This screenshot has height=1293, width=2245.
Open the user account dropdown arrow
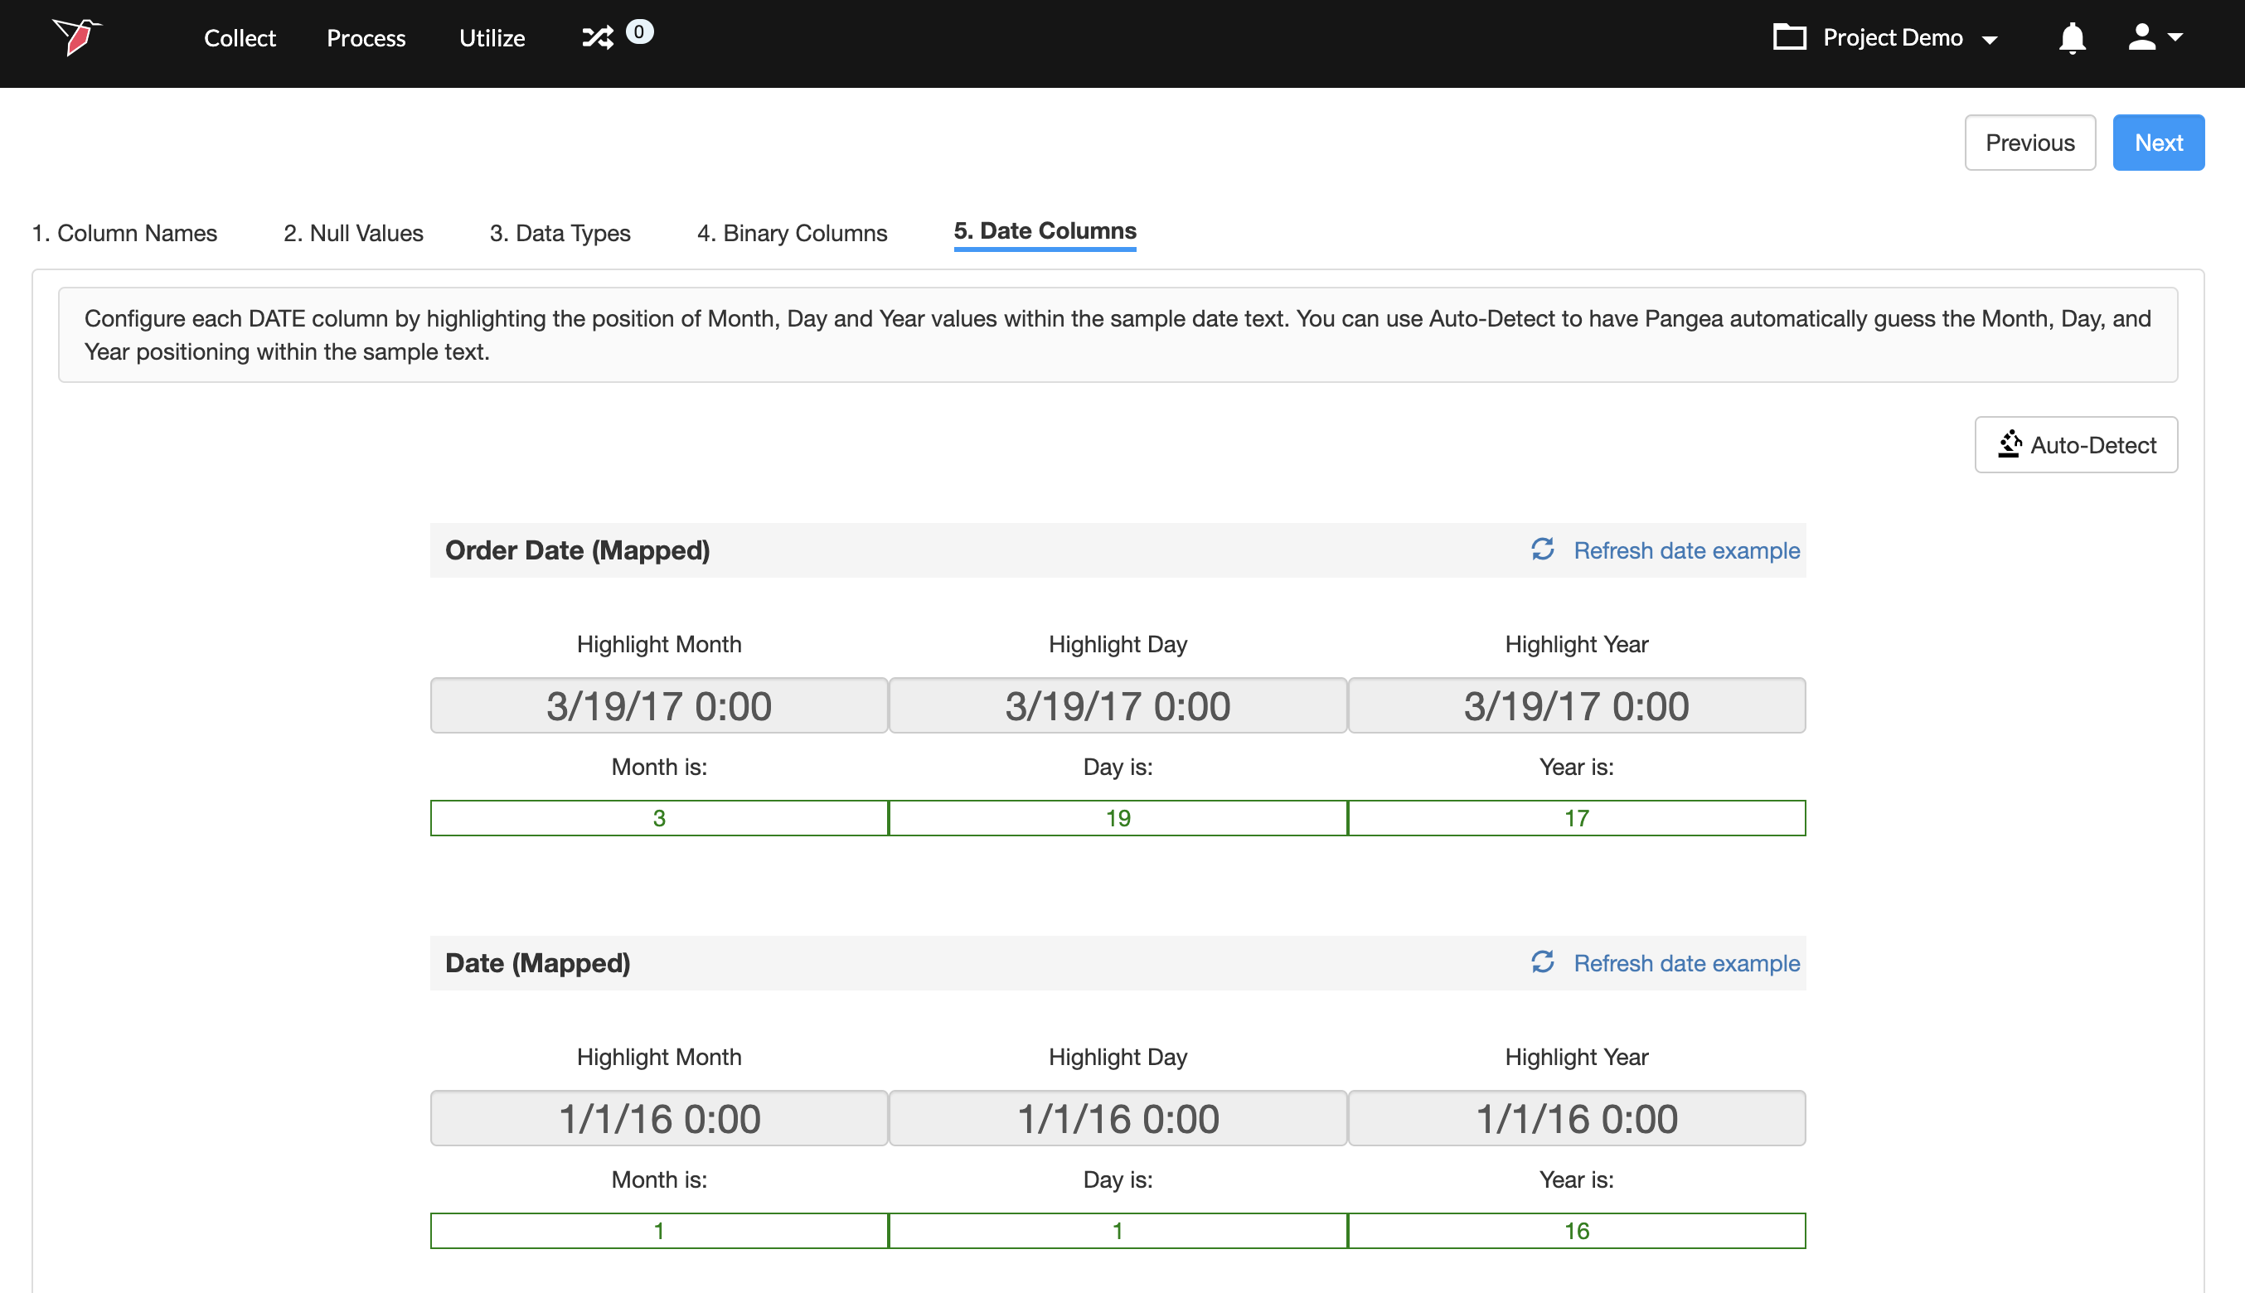[2175, 37]
